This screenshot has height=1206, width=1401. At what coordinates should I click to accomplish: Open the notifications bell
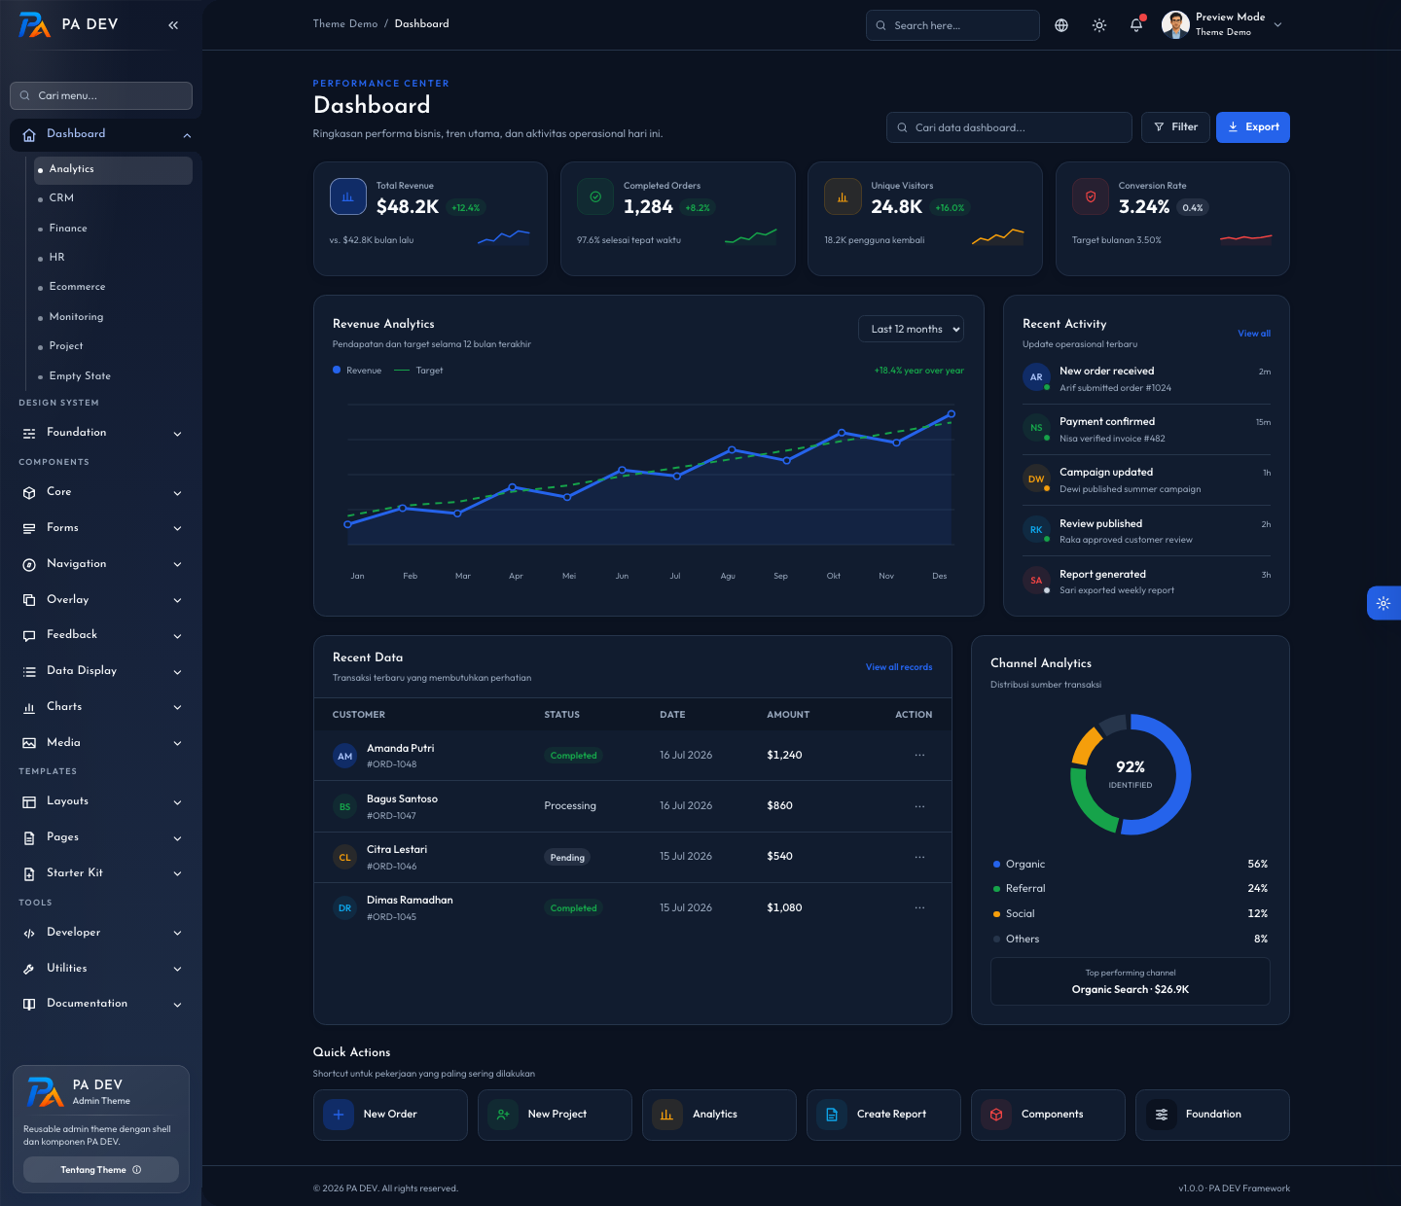tap(1136, 25)
